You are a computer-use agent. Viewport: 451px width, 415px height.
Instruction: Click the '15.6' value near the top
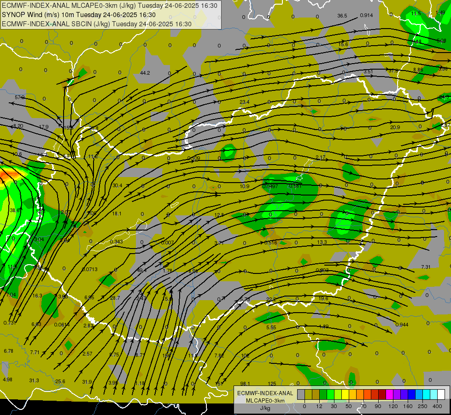pyautogui.click(x=343, y=44)
